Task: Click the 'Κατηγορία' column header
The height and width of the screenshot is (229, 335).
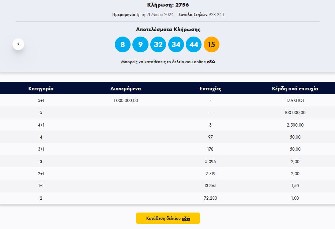Action: [41, 89]
